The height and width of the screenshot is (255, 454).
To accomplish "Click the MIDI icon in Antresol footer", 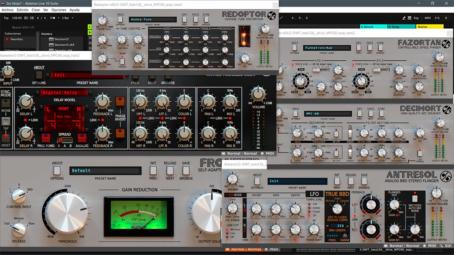I will (425, 246).
